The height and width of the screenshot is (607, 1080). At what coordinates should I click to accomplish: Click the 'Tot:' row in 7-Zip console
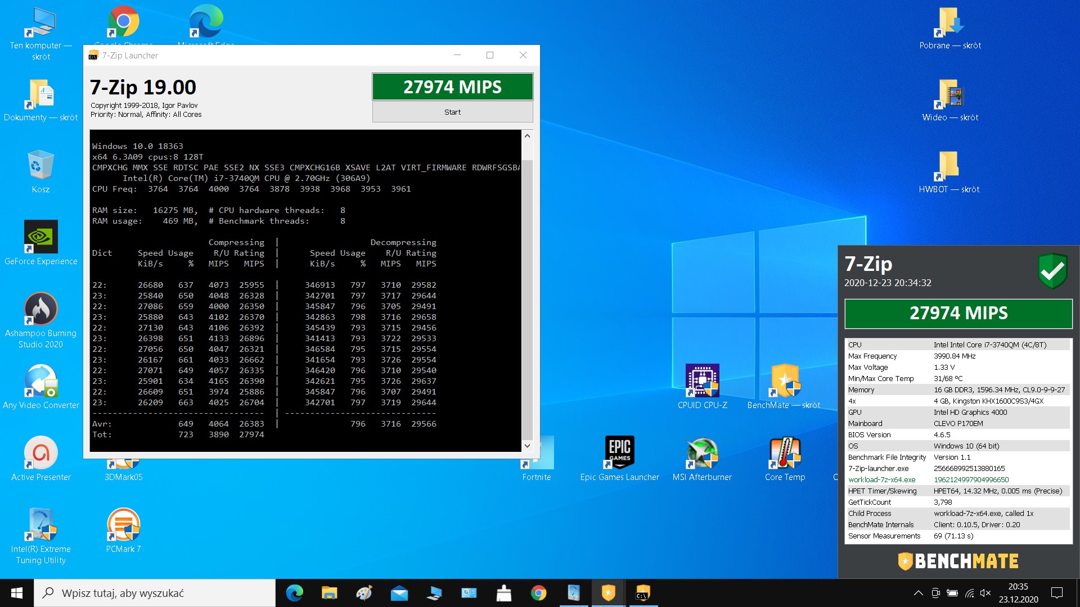pos(178,434)
